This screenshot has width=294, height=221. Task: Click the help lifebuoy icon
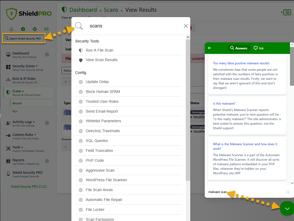tap(35, 29)
